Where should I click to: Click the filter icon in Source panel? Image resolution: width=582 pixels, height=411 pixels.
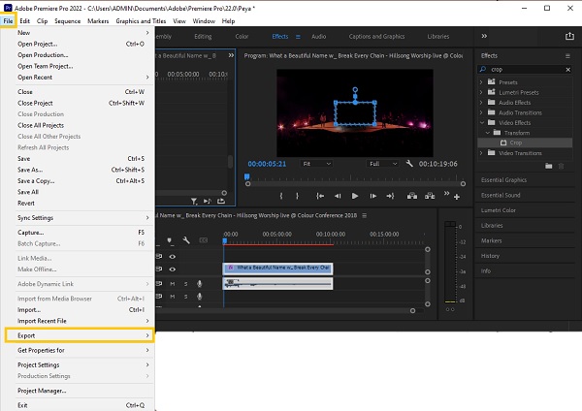coord(194,201)
